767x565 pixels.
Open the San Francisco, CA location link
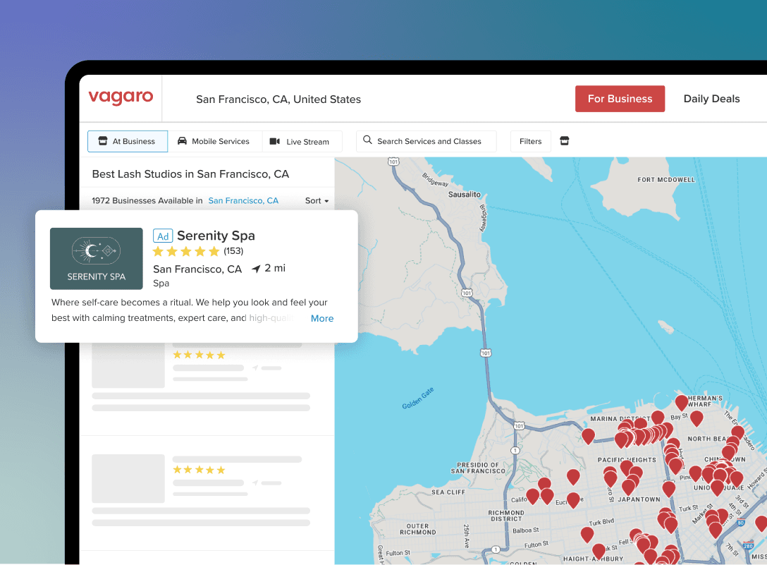(243, 201)
